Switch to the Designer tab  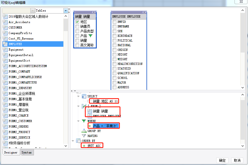[x=11, y=152]
